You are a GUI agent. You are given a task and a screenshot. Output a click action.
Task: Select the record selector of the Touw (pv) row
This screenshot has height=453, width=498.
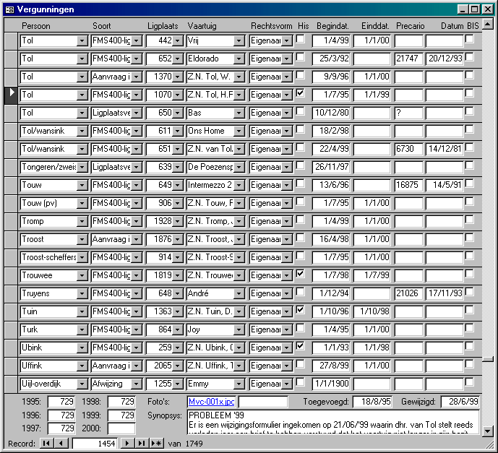(x=11, y=204)
